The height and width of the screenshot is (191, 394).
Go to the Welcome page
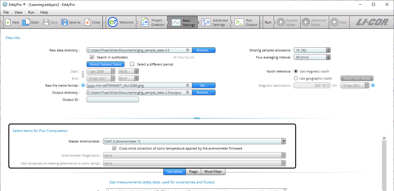pyautogui.click(x=121, y=22)
